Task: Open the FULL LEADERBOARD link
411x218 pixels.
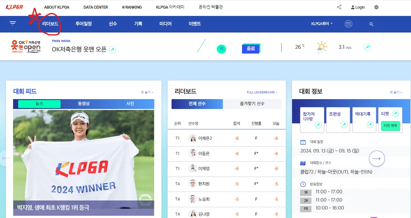Action: [x=262, y=92]
